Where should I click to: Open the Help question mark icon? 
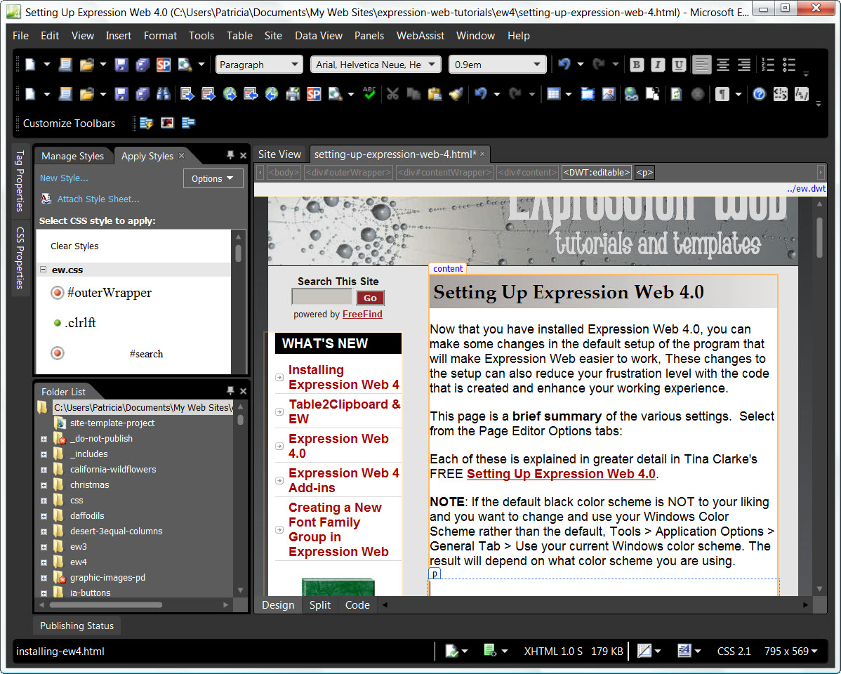pos(759,95)
